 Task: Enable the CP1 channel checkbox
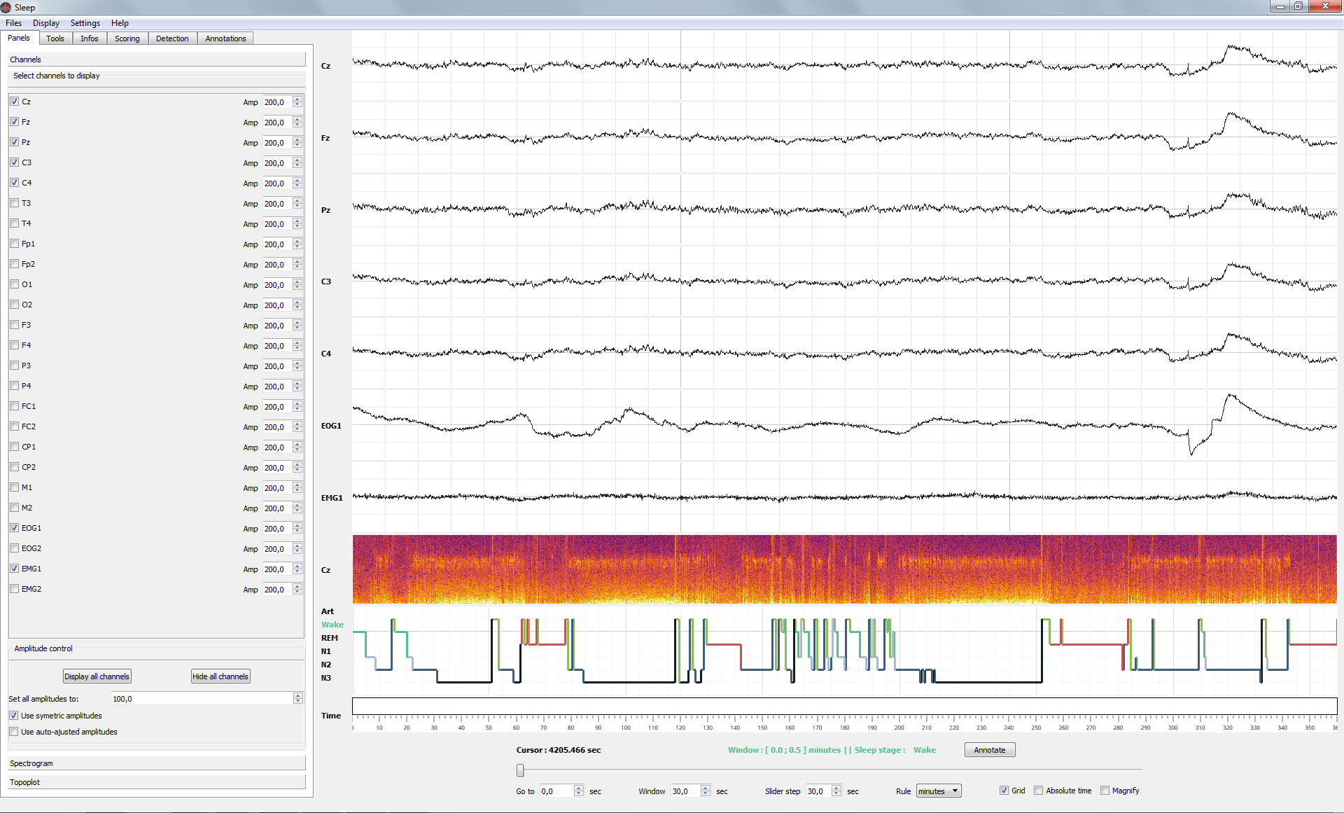point(15,447)
